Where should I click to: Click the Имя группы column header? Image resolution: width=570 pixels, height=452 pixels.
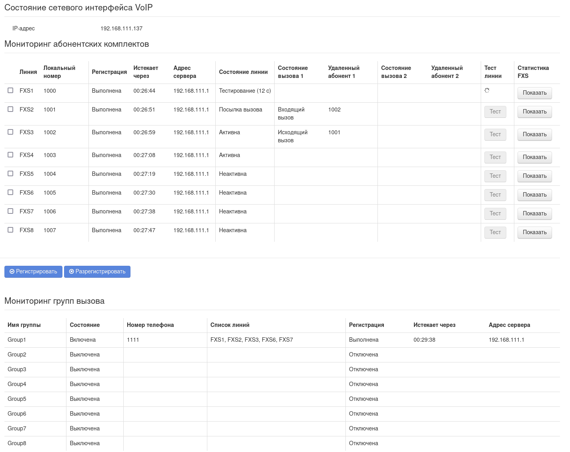pyautogui.click(x=24, y=325)
